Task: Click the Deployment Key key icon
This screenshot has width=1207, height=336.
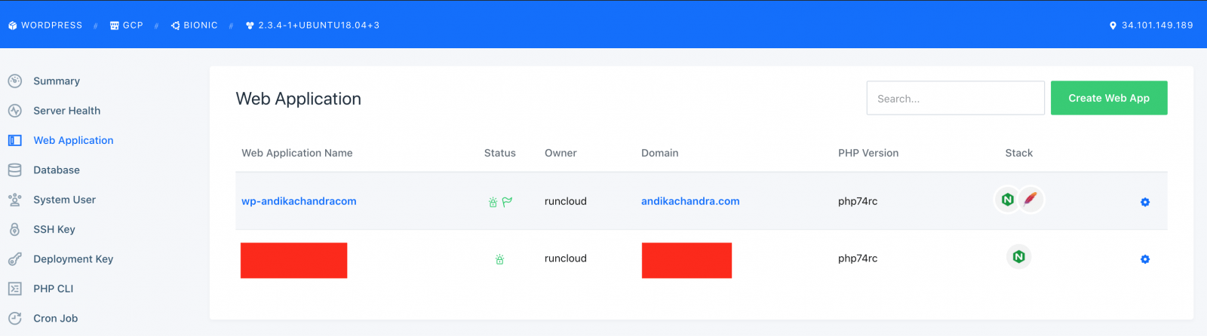Action: pos(14,259)
